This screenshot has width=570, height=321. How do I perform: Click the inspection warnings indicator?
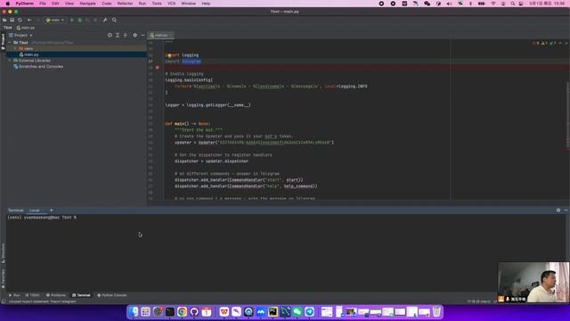point(544,44)
